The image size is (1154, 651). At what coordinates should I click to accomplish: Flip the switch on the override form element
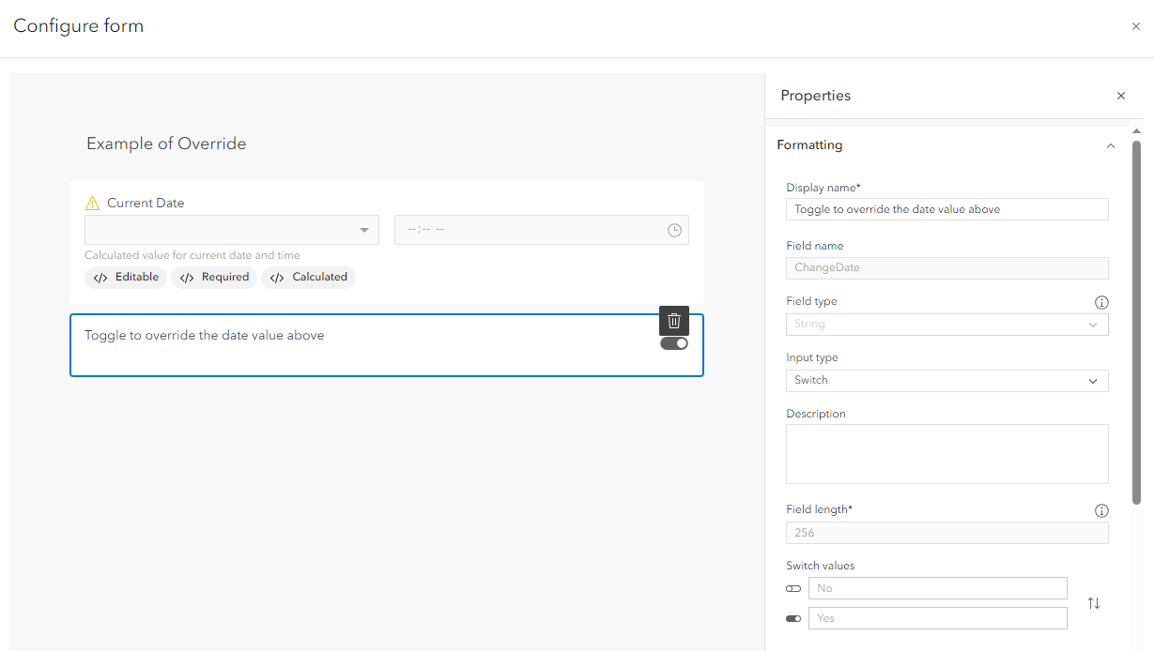[x=673, y=342]
